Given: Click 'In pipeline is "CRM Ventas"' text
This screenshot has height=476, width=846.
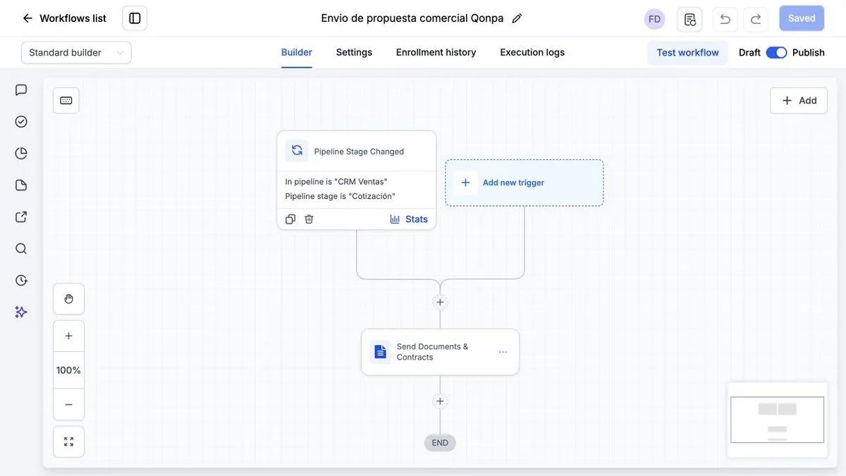Looking at the screenshot, I should pos(336,182).
